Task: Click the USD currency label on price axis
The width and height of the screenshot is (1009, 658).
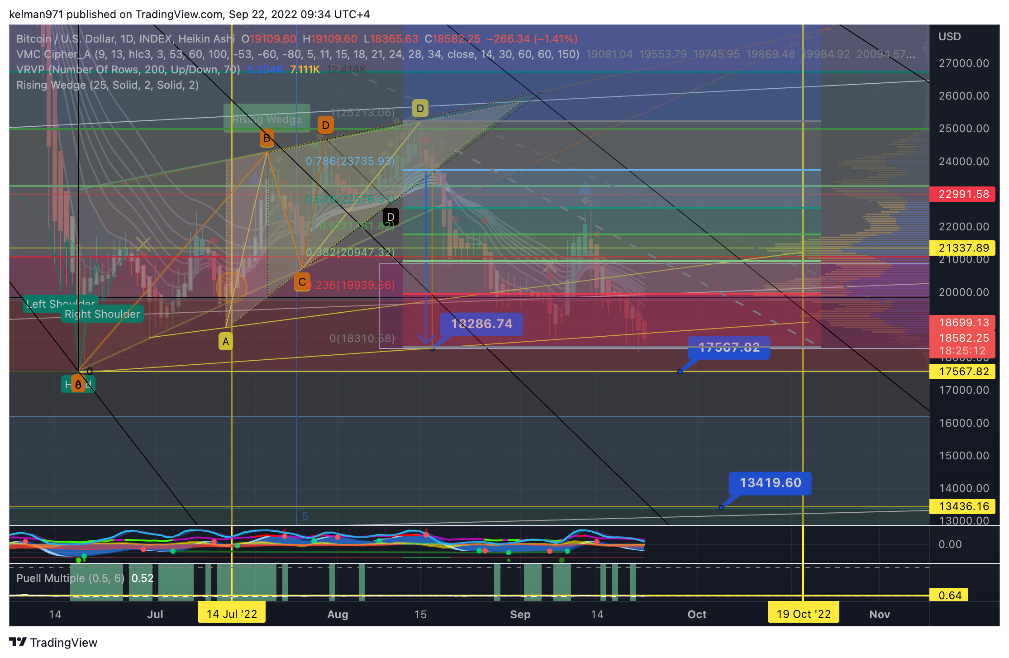Action: click(x=949, y=37)
